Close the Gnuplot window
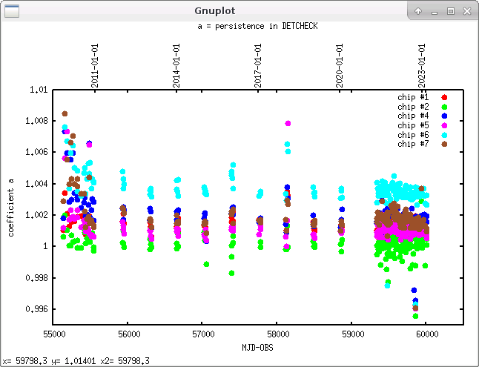 (466, 11)
